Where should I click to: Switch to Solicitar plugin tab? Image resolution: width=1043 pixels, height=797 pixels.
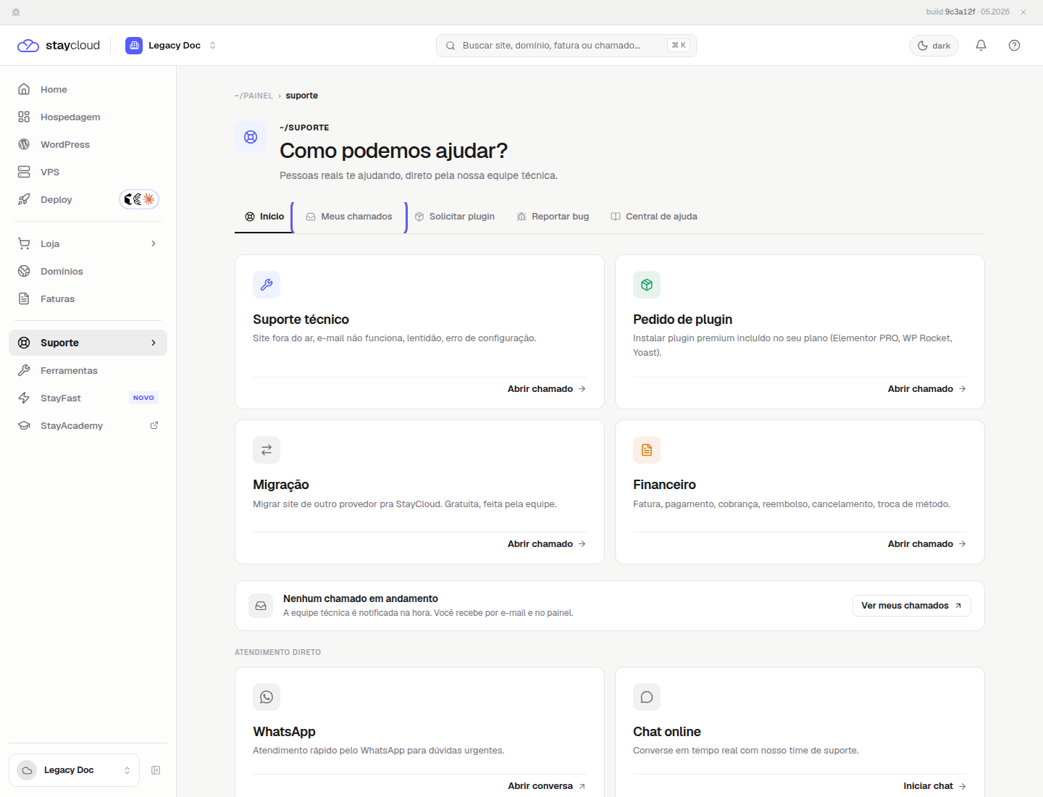454,217
